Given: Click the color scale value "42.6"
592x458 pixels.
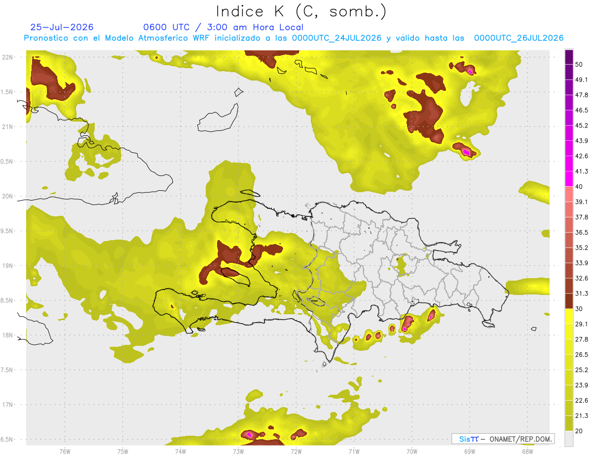Looking at the screenshot, I should point(582,156).
